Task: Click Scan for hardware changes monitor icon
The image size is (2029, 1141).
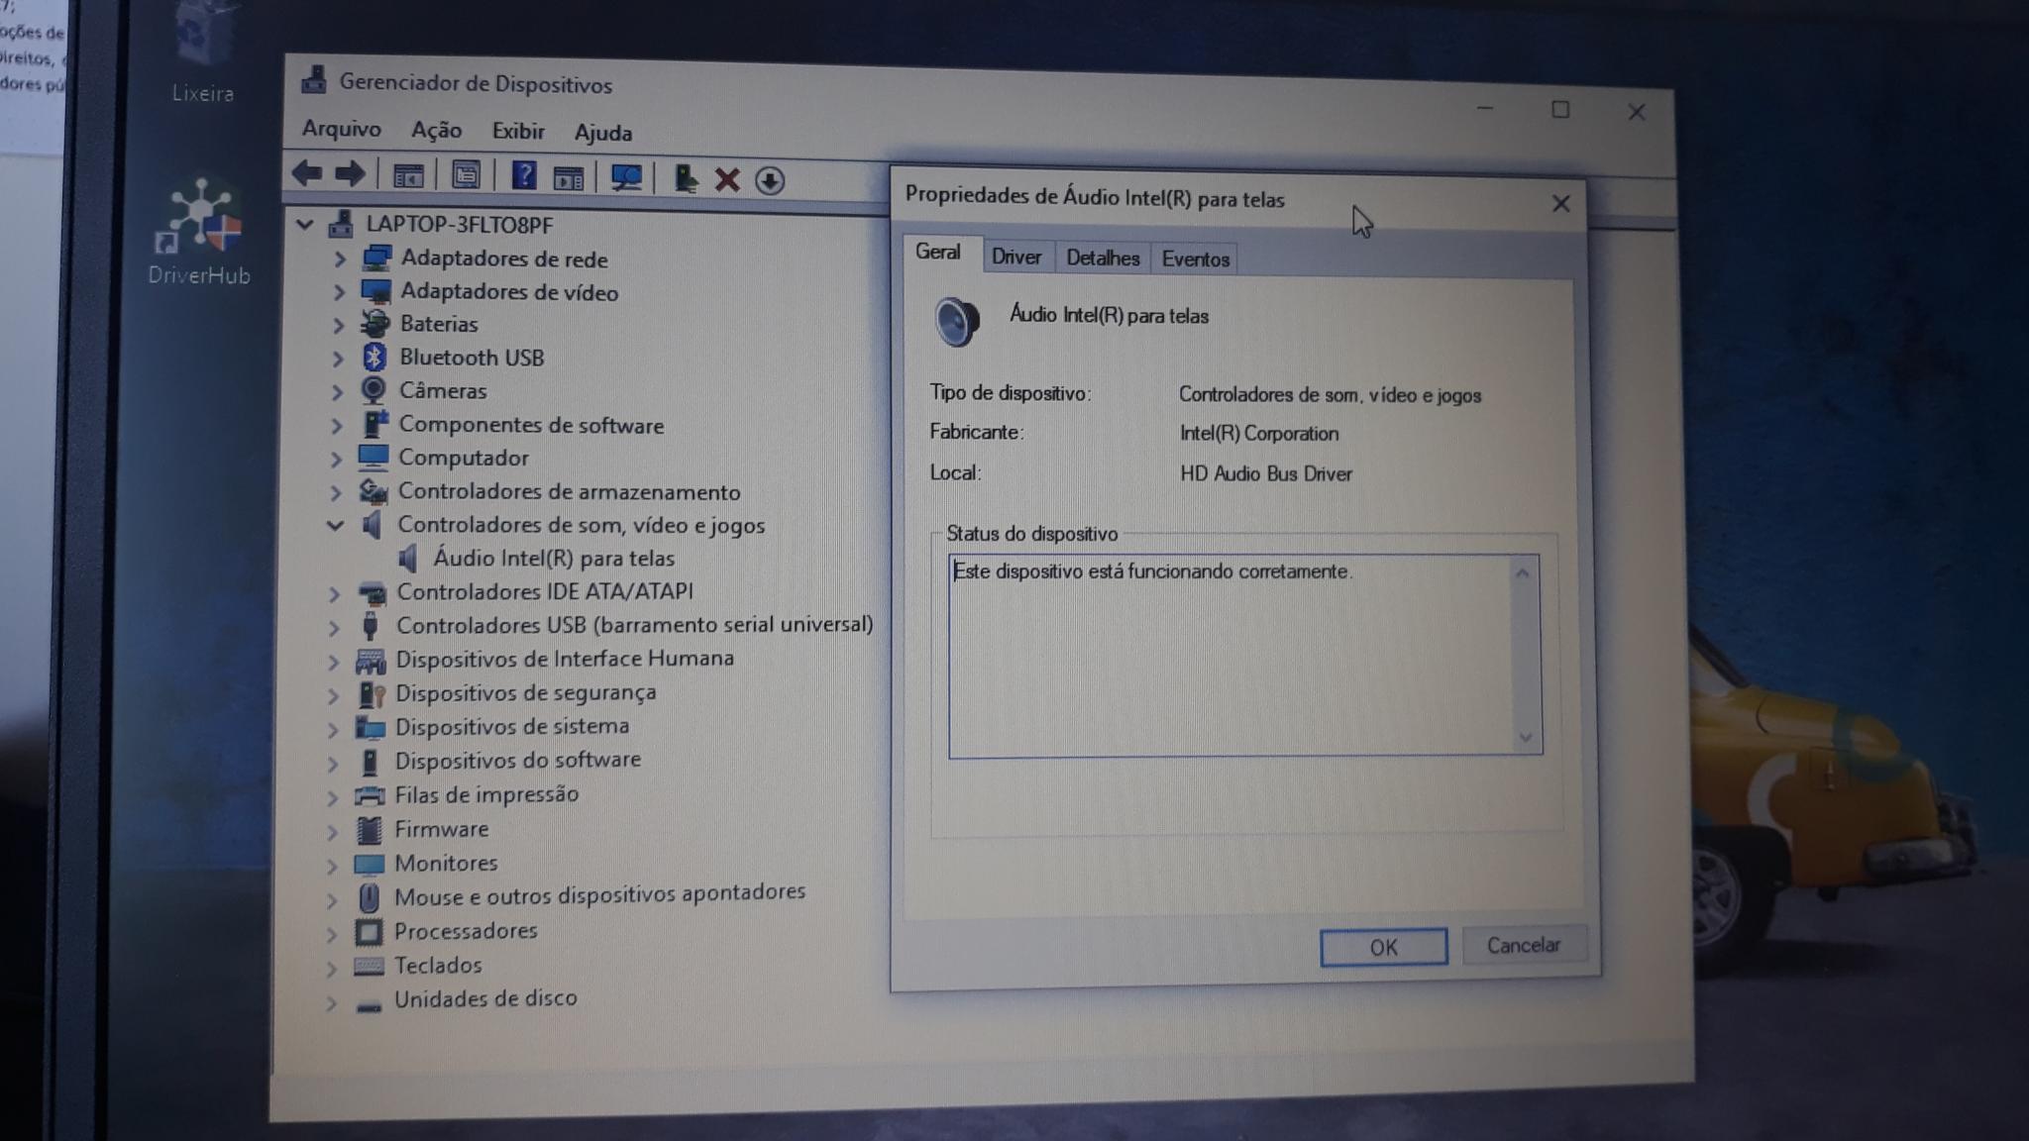Action: coord(626,178)
